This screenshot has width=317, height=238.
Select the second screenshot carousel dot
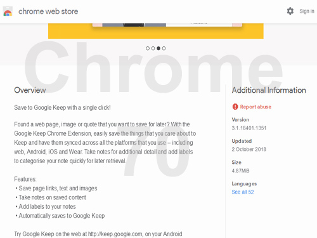pyautogui.click(x=153, y=48)
